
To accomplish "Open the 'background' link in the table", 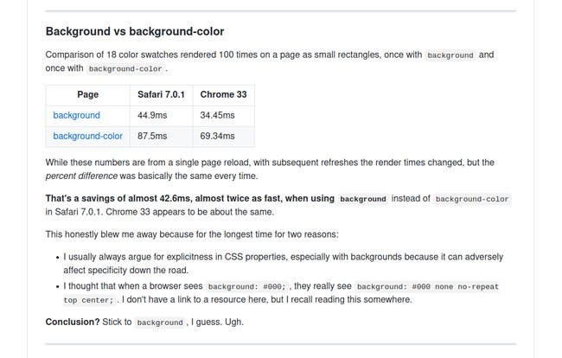I will click(76, 115).
